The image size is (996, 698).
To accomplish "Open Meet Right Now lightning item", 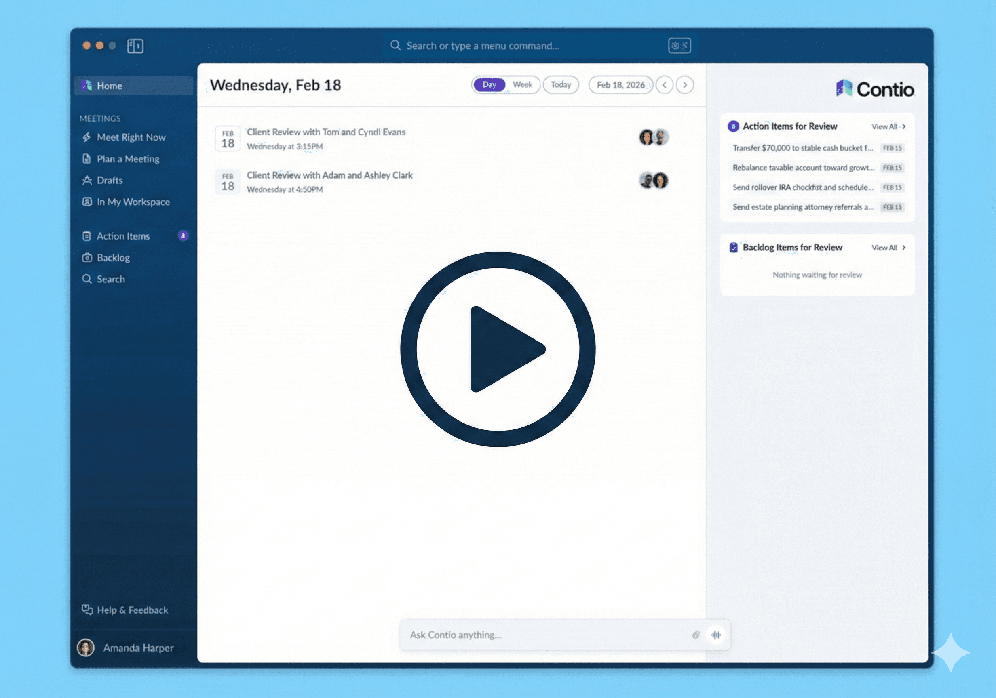I will (131, 137).
